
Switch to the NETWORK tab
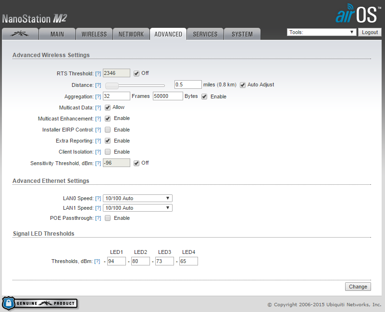click(131, 34)
